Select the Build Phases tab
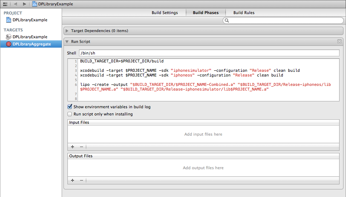Viewport: 346px width, 197px height. point(206,13)
